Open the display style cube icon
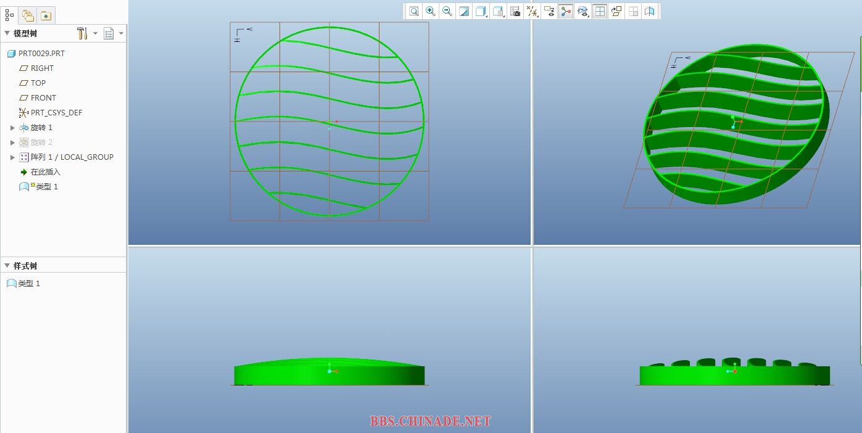 (481, 11)
